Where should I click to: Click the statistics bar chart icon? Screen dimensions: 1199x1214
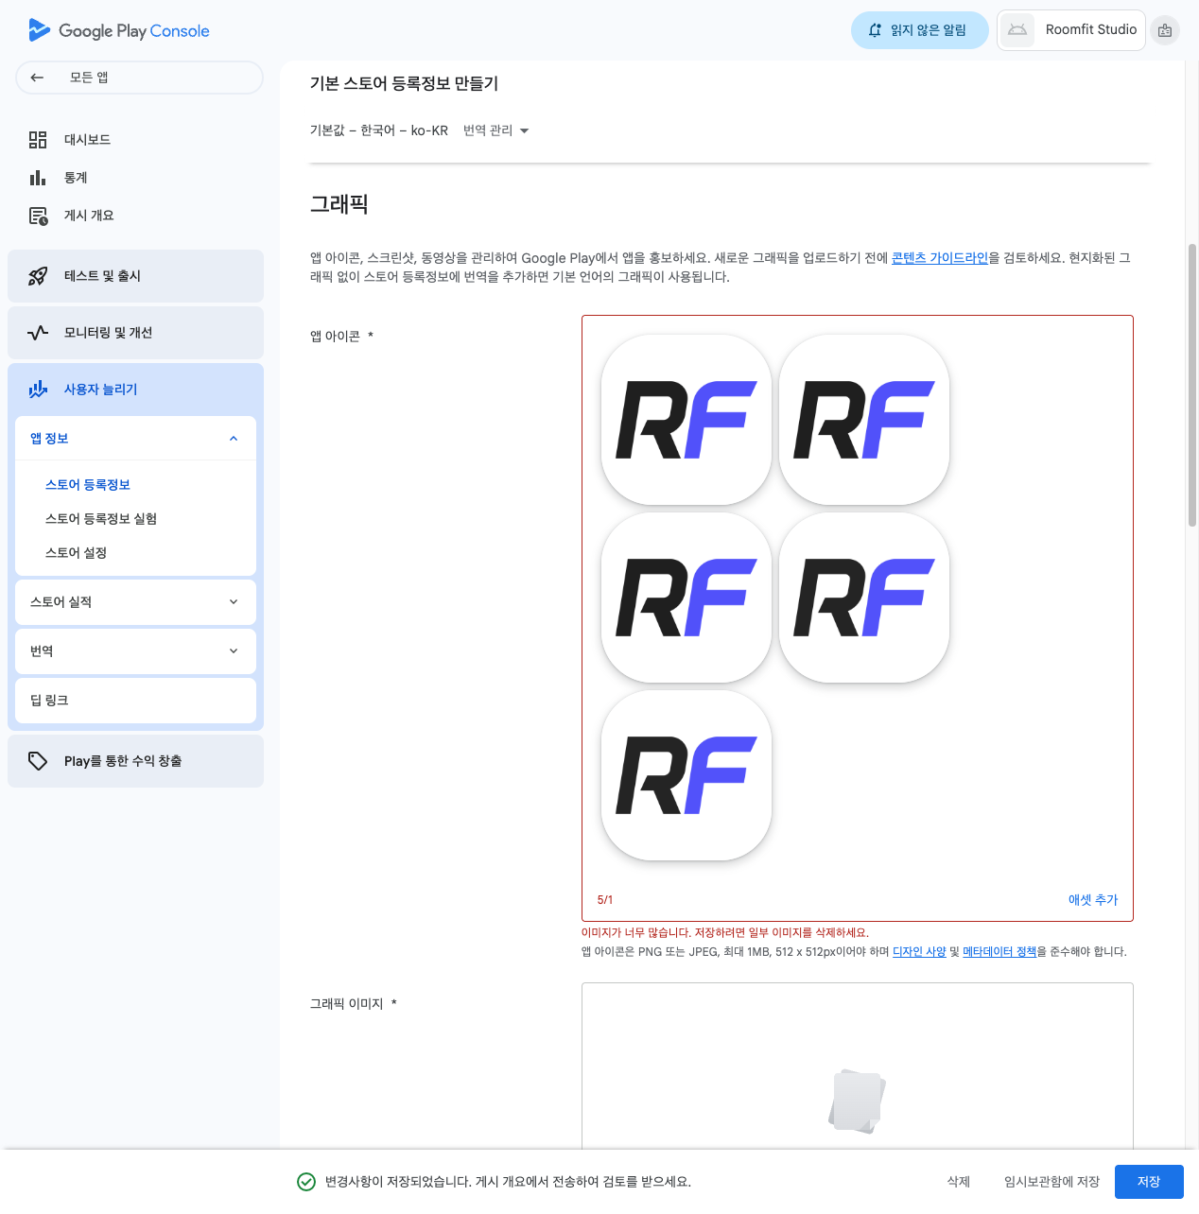tap(38, 178)
